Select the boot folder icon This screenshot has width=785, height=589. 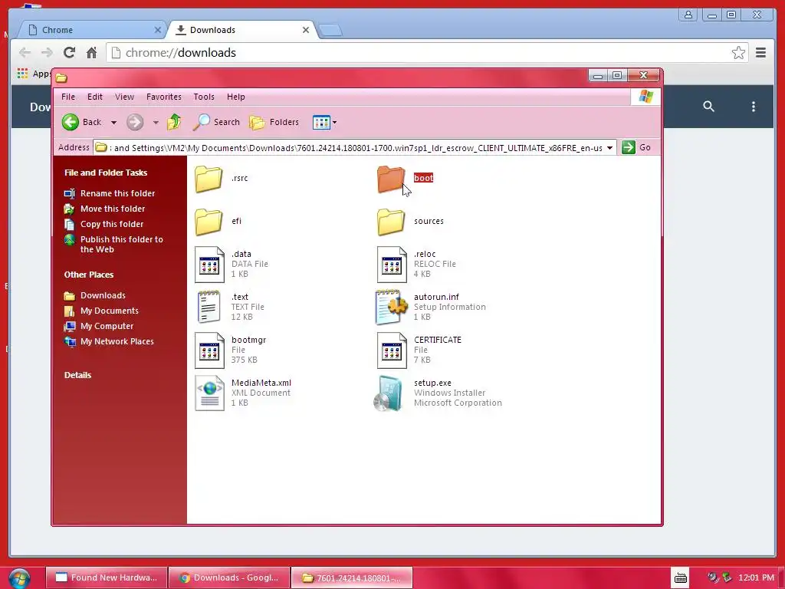point(391,179)
